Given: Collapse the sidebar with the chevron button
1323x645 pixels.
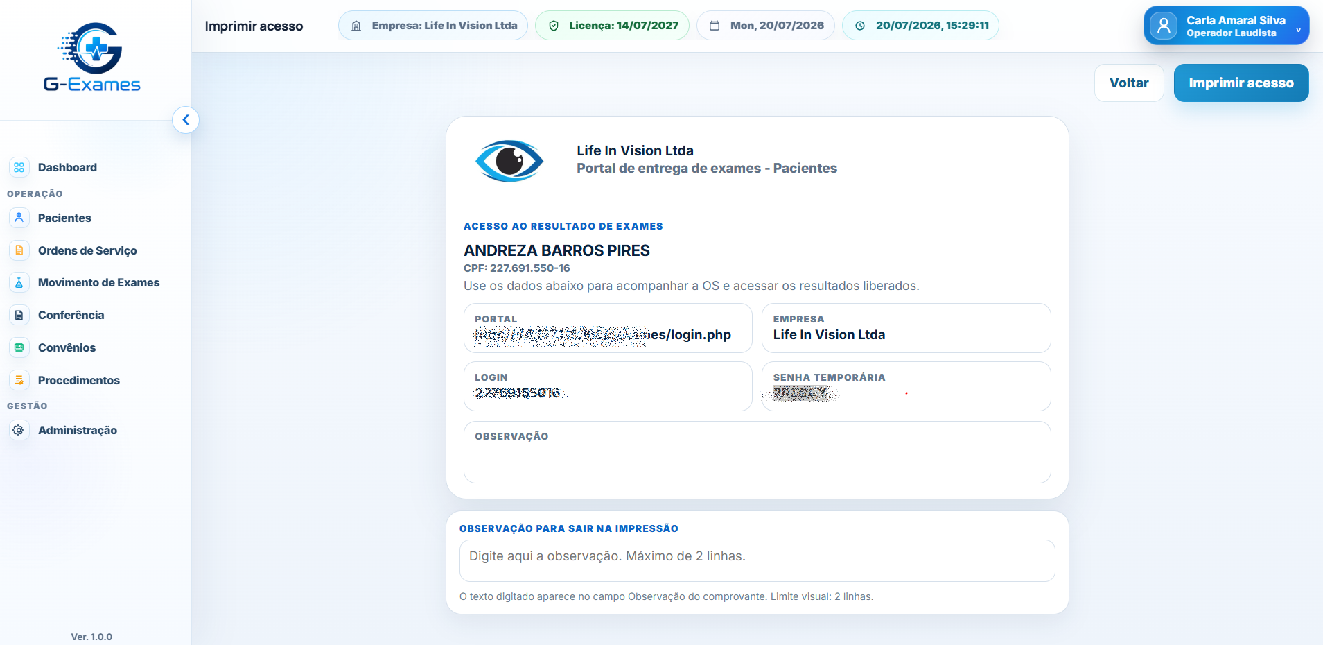Looking at the screenshot, I should coord(186,120).
